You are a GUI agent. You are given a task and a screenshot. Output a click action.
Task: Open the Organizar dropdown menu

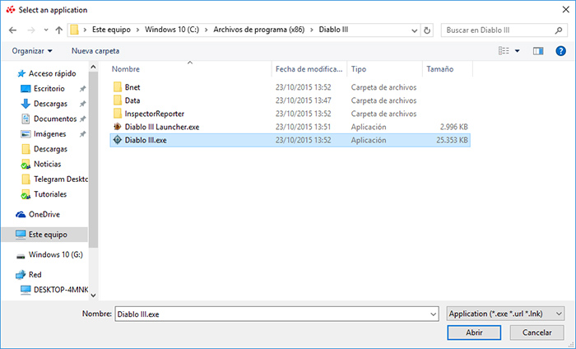[33, 51]
